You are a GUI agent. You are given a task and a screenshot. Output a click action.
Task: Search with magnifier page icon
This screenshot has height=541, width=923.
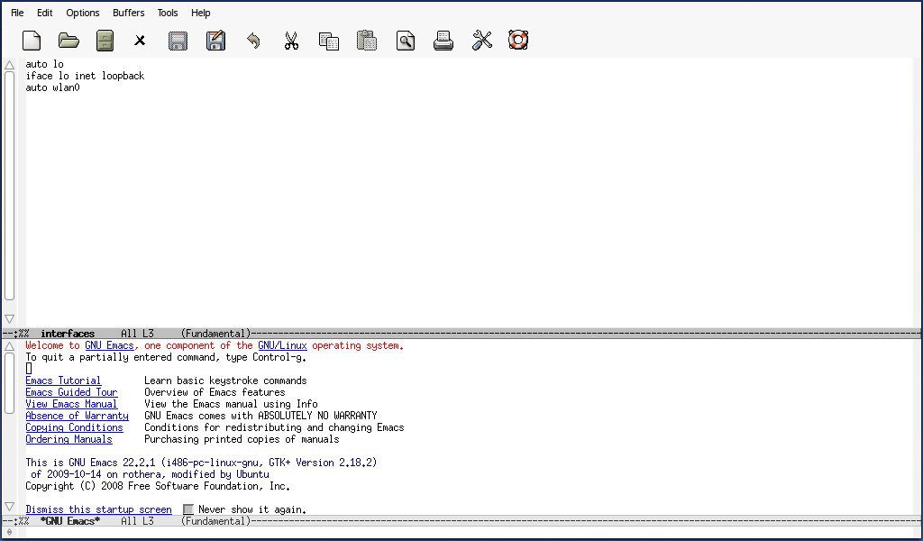click(x=405, y=41)
